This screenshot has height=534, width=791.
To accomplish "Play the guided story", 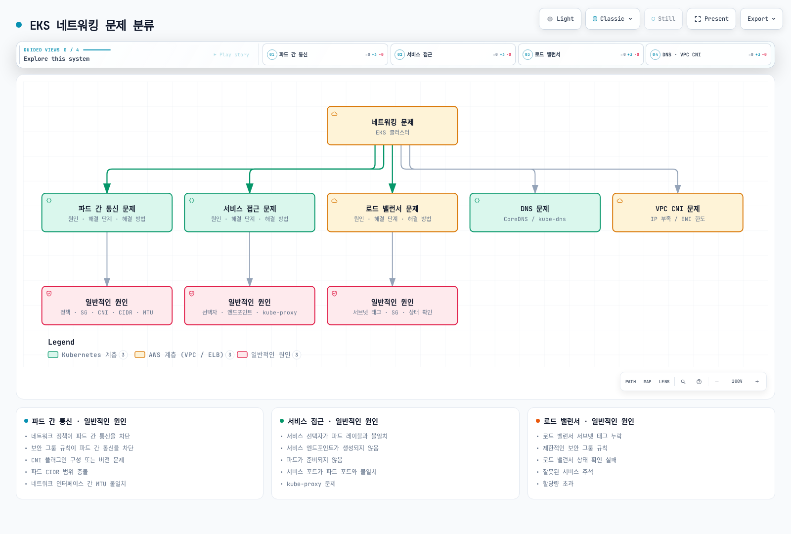I will point(231,55).
